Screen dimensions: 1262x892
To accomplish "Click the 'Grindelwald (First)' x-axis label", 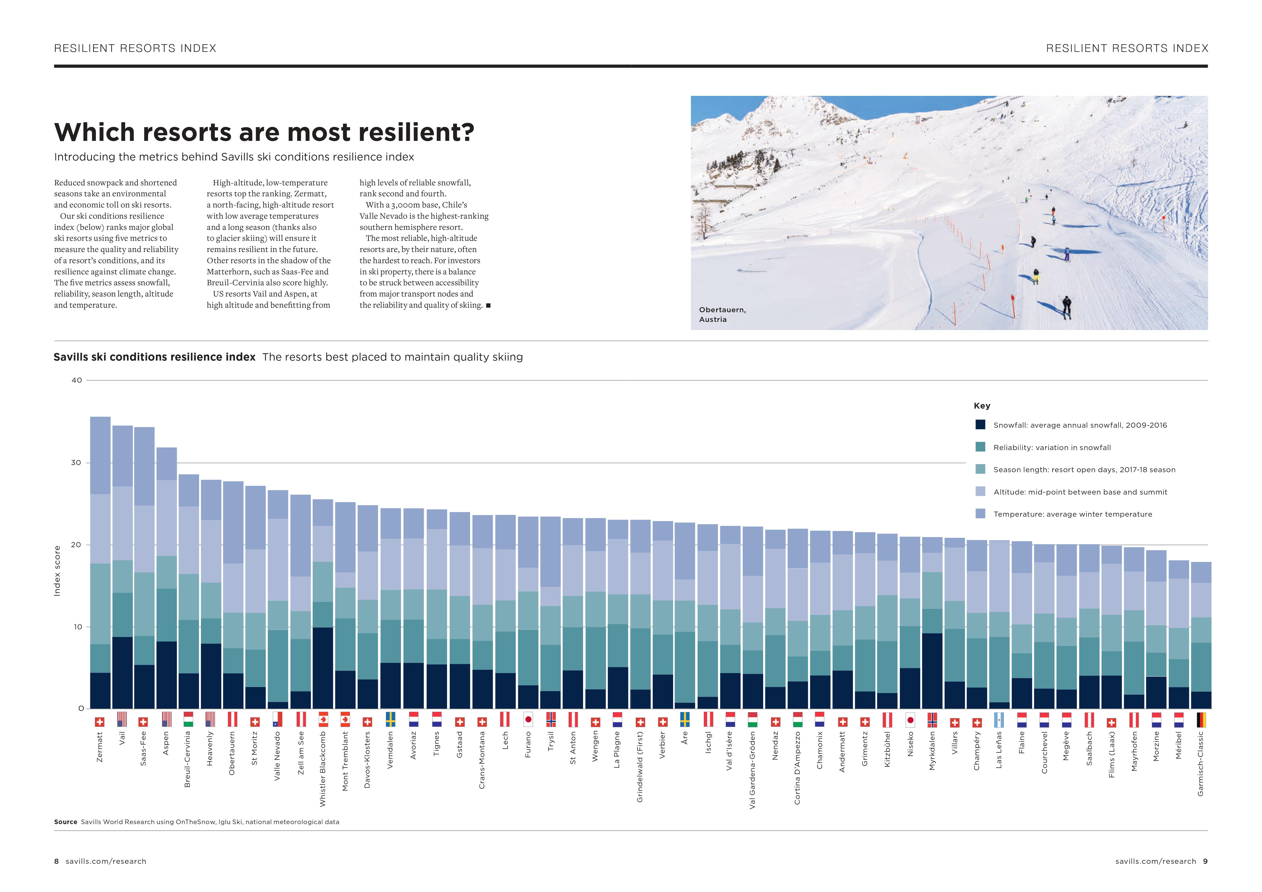I will 640,767.
